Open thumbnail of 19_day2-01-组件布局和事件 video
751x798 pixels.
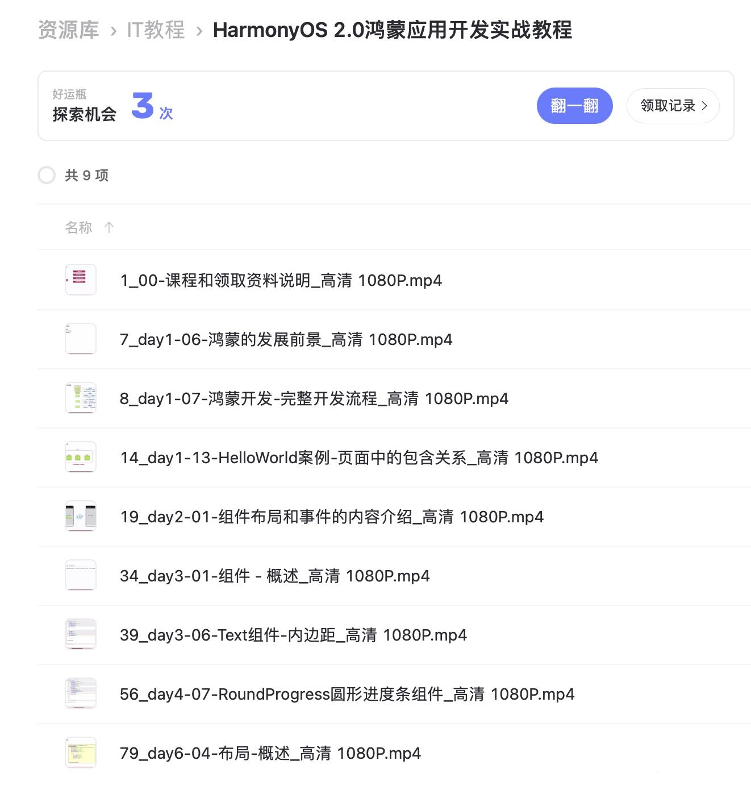(81, 516)
